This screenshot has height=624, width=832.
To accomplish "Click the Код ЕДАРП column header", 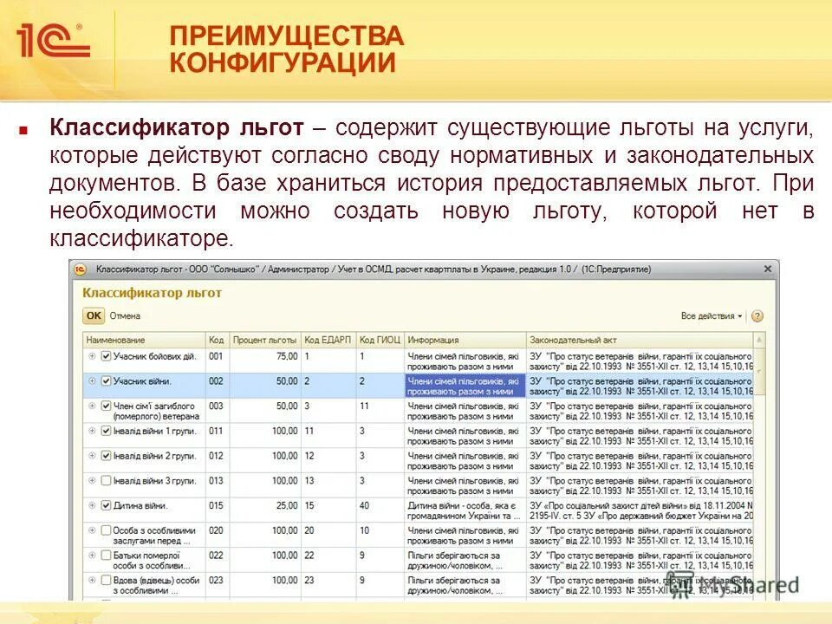I will pos(326,339).
